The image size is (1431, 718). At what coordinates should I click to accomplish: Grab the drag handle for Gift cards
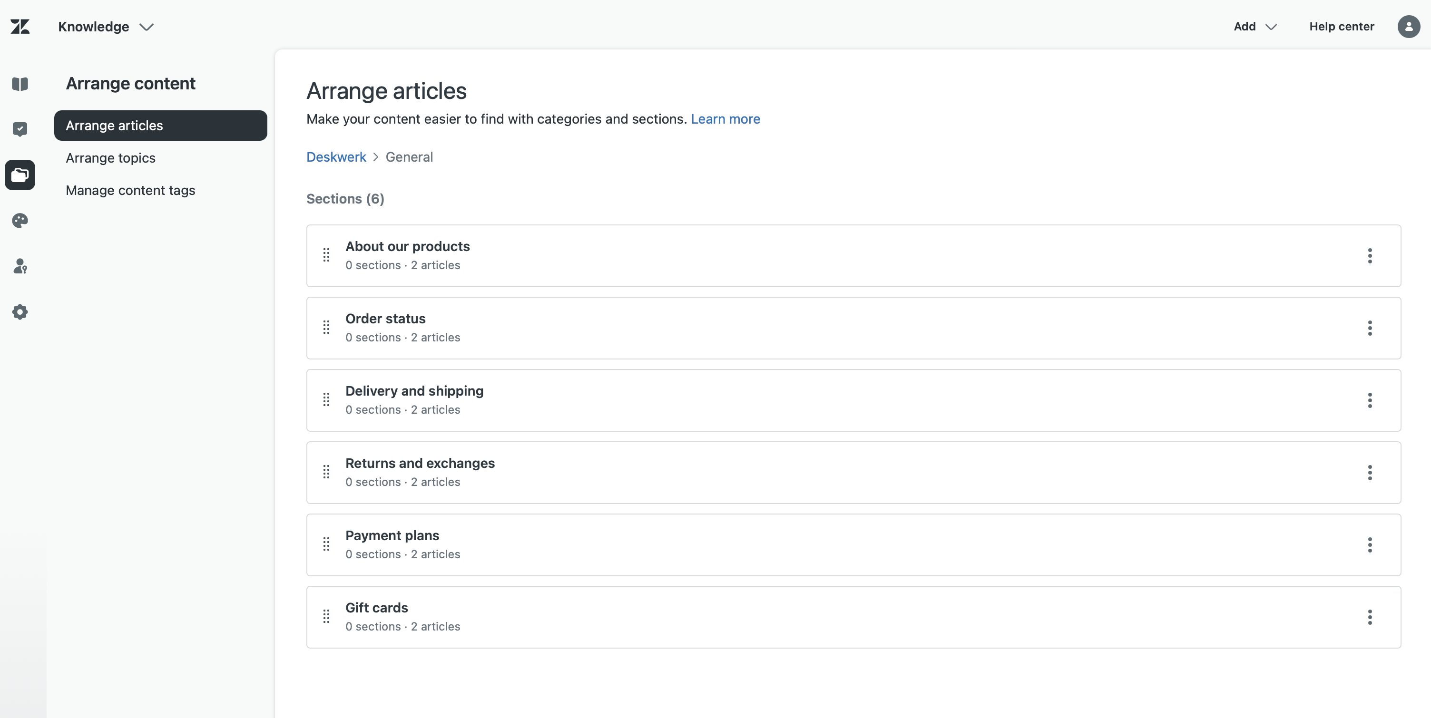327,616
